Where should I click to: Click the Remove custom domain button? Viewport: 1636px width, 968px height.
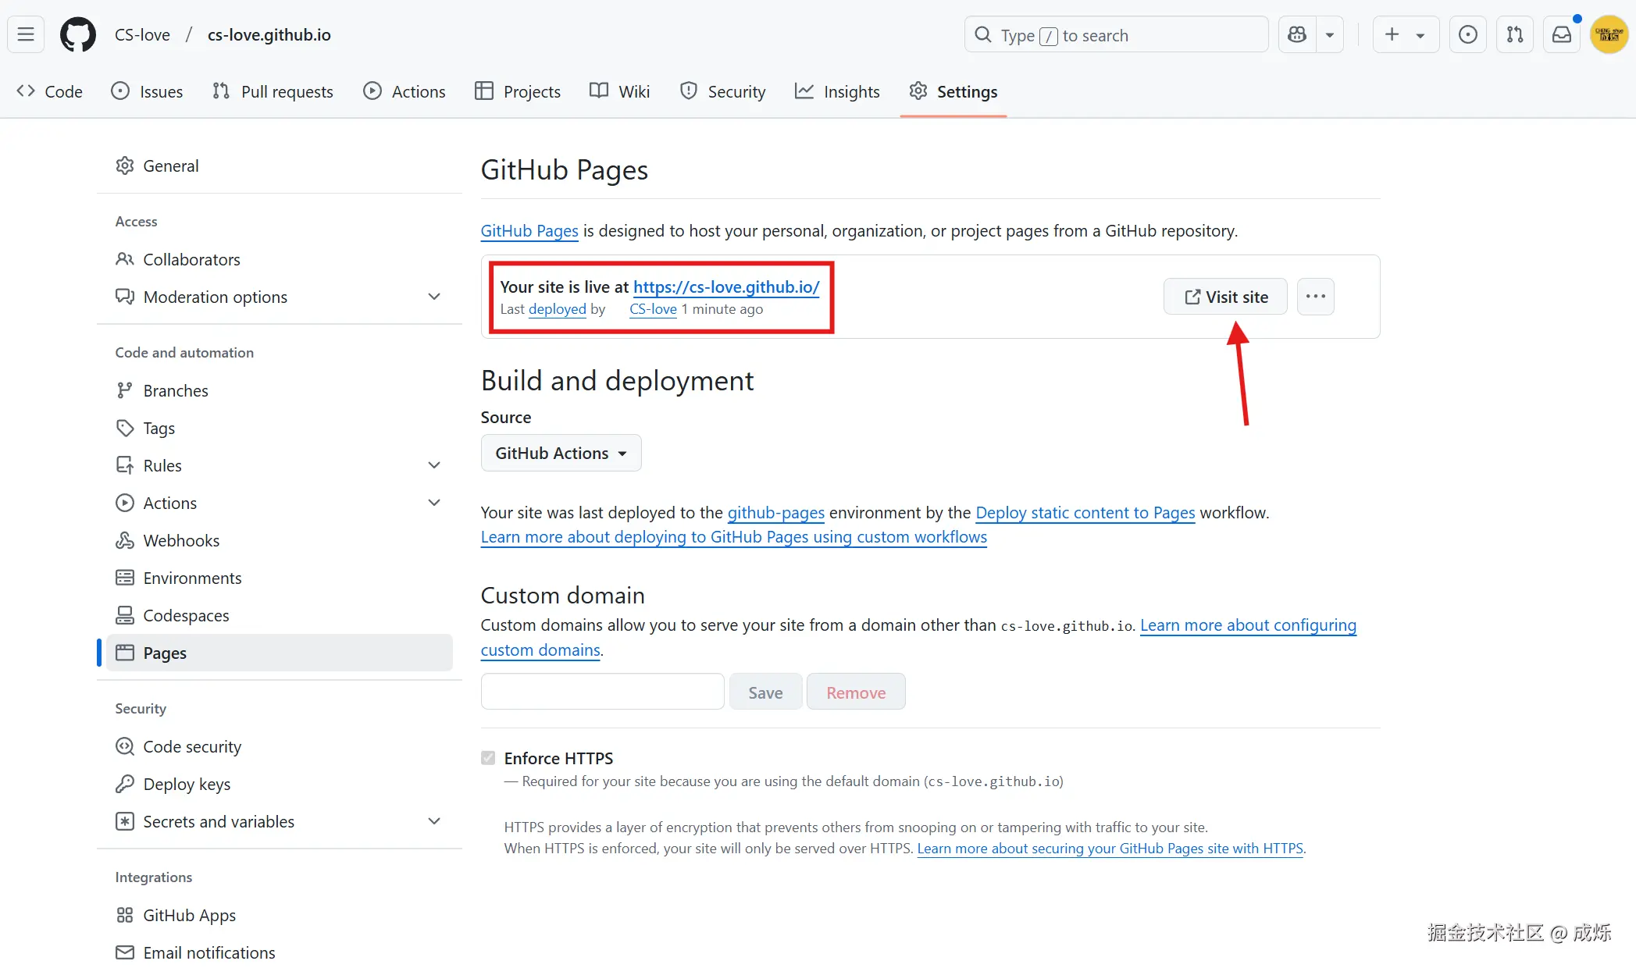[x=856, y=692]
